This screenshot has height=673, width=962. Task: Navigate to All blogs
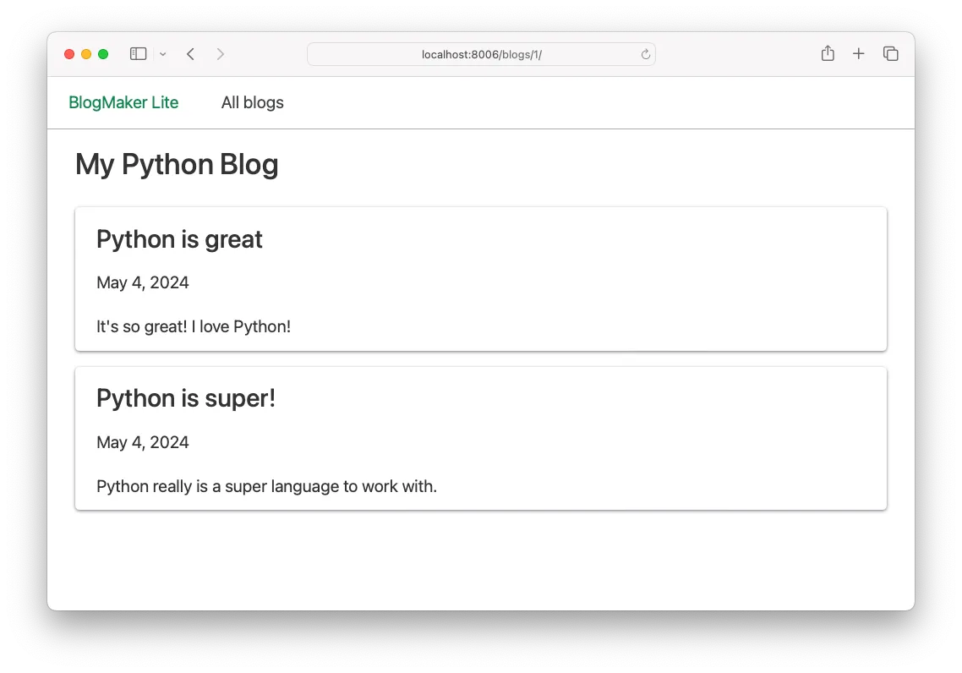coord(252,102)
